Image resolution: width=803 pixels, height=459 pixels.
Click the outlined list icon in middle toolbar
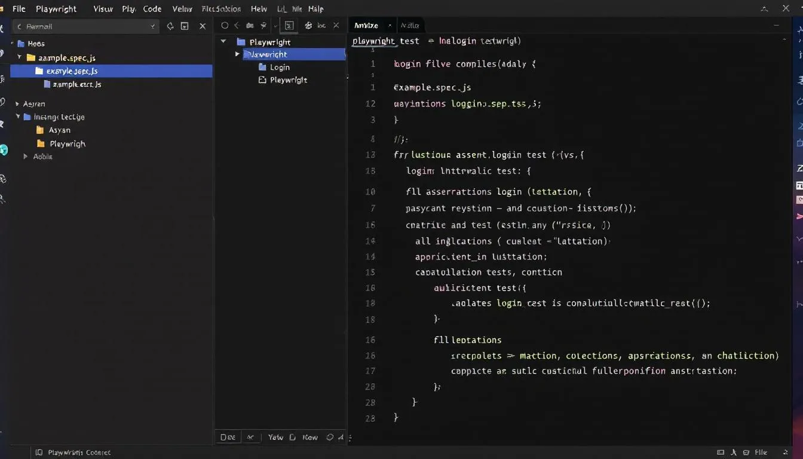pos(289,26)
